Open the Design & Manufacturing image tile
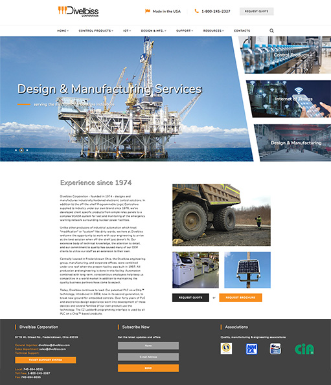Viewport: 331px width, 385px height. point(293,142)
